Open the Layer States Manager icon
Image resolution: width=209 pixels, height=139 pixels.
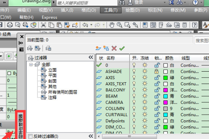pos(48,48)
